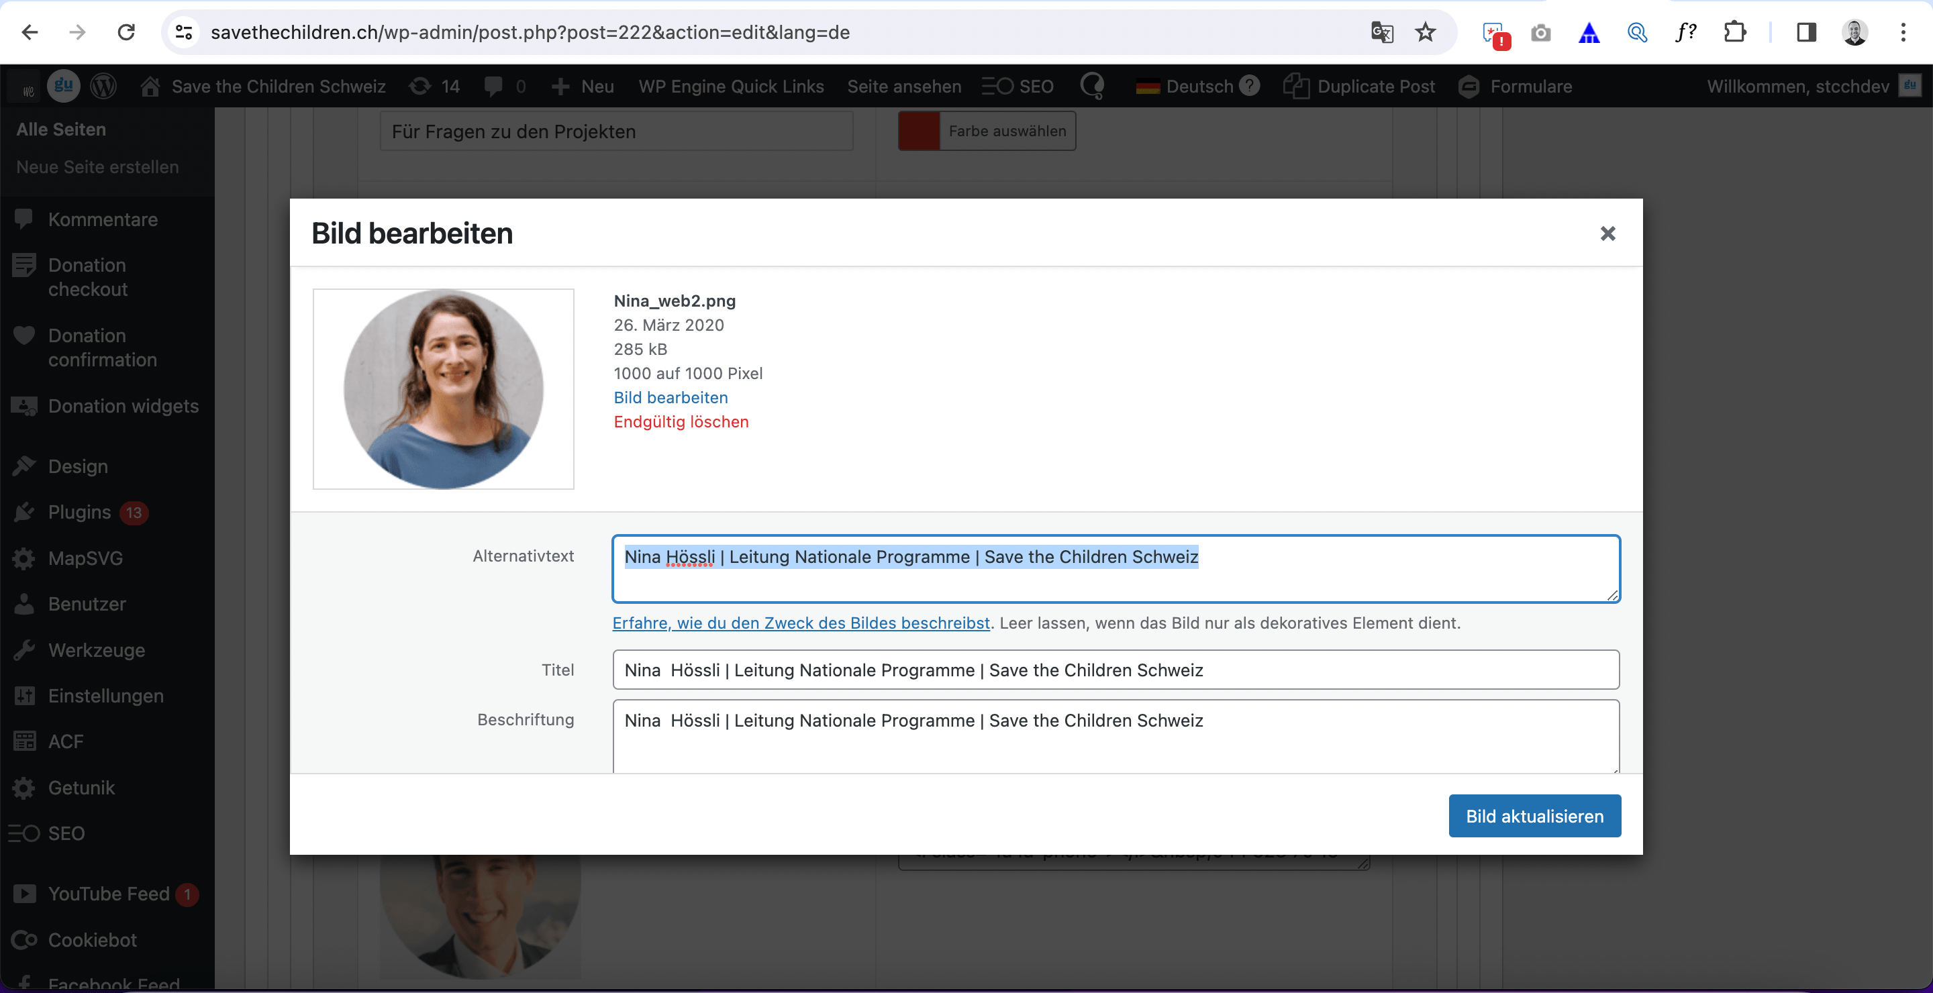Open the link about describing image purpose

[801, 623]
